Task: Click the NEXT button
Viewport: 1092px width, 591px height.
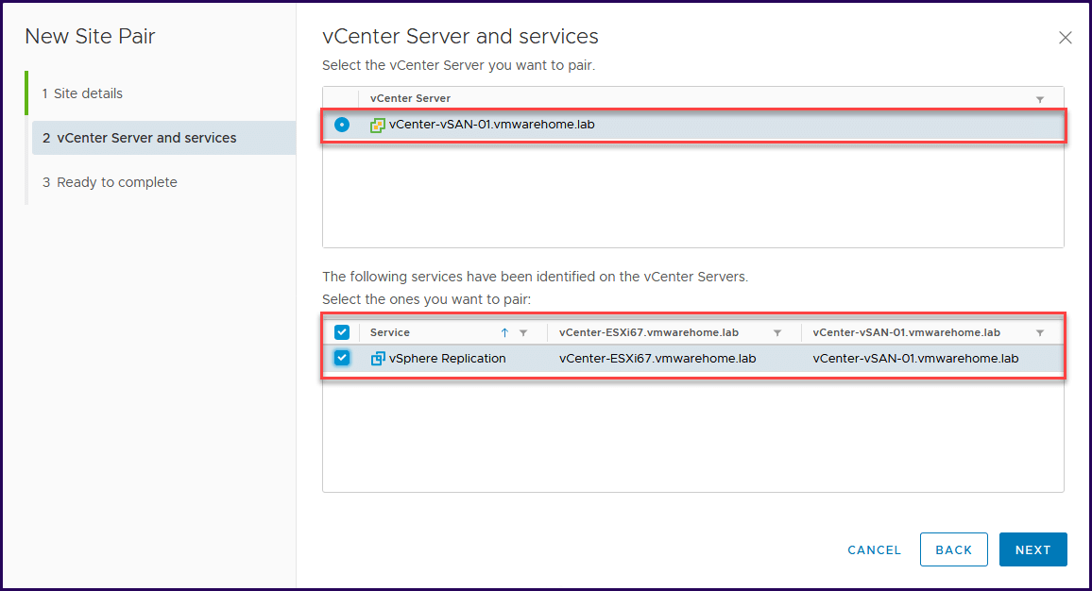Action: tap(1032, 549)
